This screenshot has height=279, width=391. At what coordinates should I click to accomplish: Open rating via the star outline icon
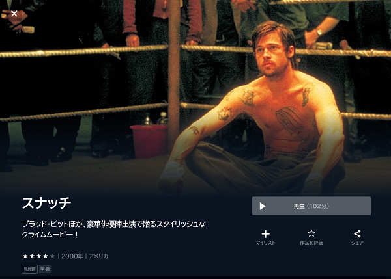tap(311, 233)
